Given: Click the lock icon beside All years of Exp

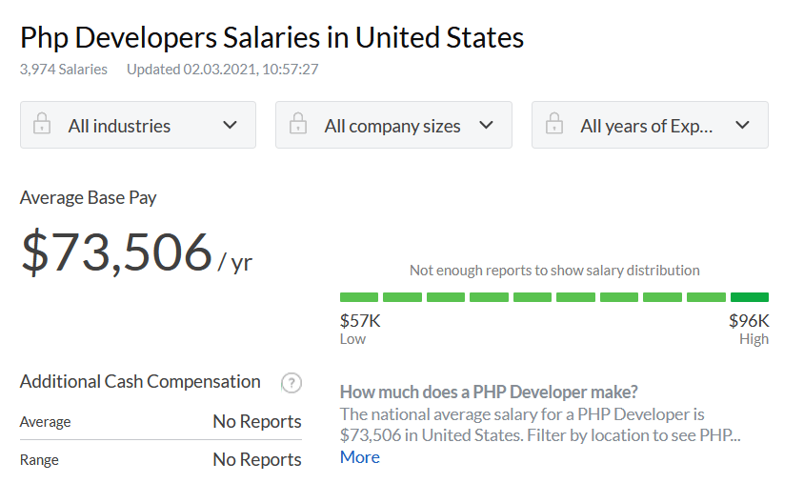Looking at the screenshot, I should pos(553,124).
